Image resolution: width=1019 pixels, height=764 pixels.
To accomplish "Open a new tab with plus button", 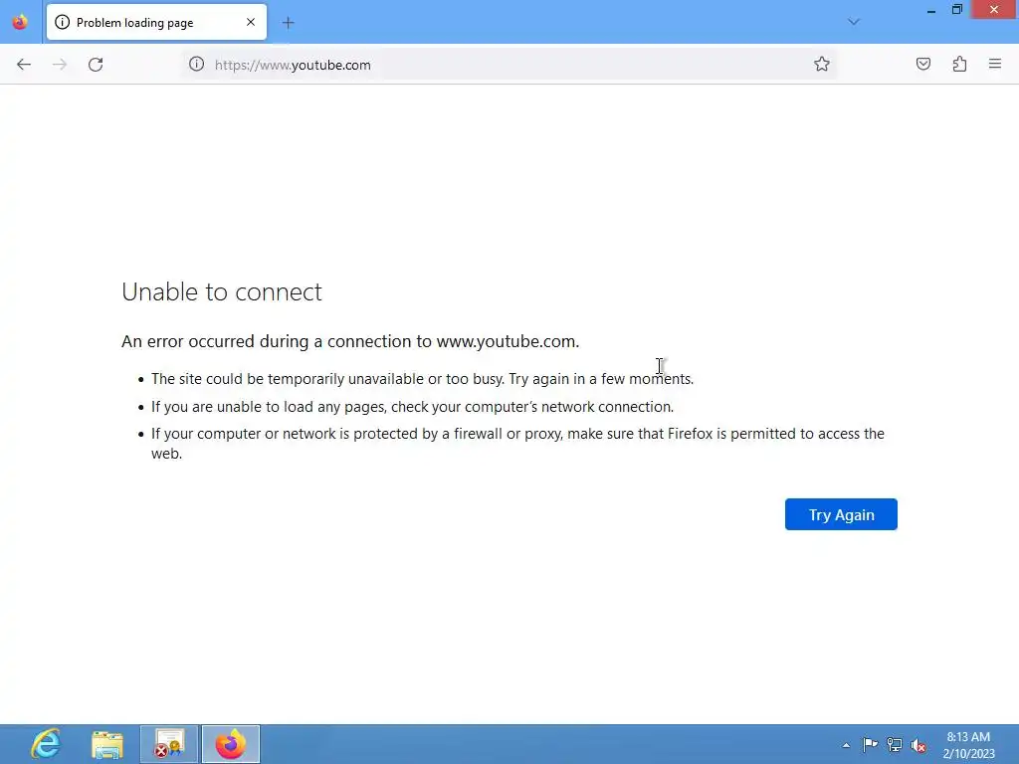I will (288, 23).
